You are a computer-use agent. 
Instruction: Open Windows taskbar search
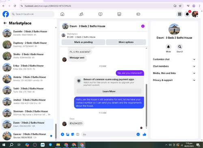coord(11,145)
